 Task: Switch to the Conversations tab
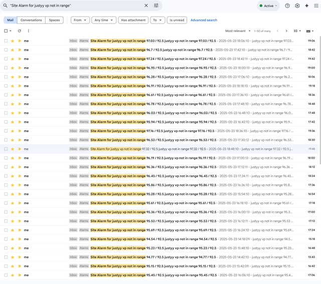[31, 20]
